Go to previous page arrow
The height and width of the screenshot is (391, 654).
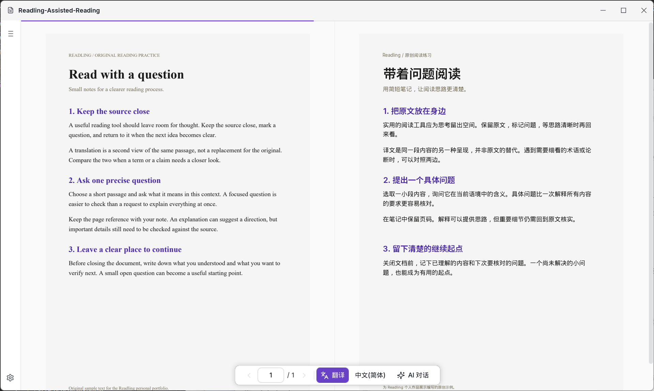point(249,375)
